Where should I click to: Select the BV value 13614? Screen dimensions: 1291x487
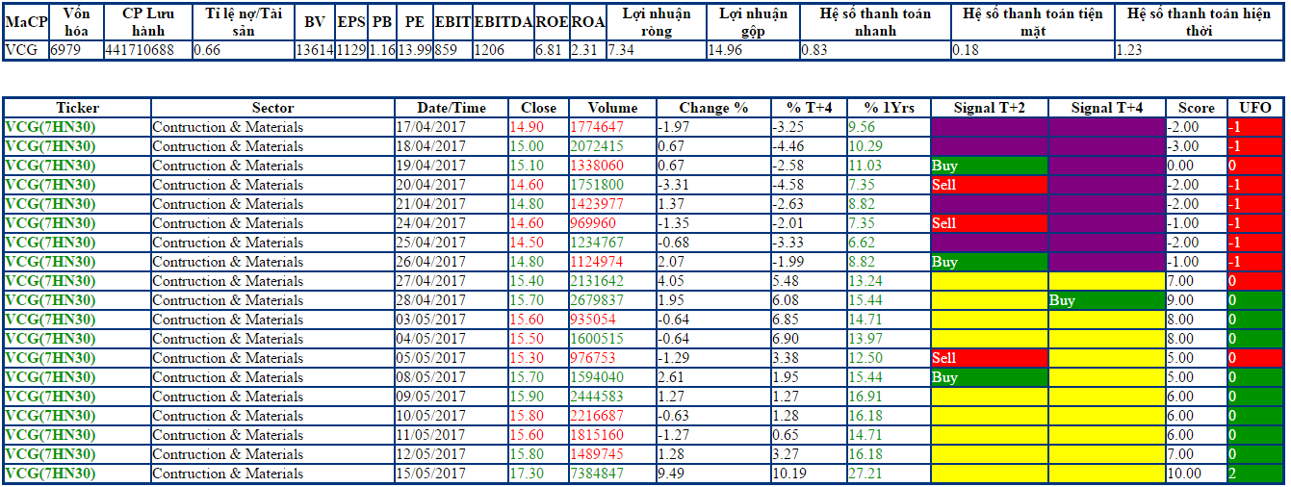tap(315, 50)
